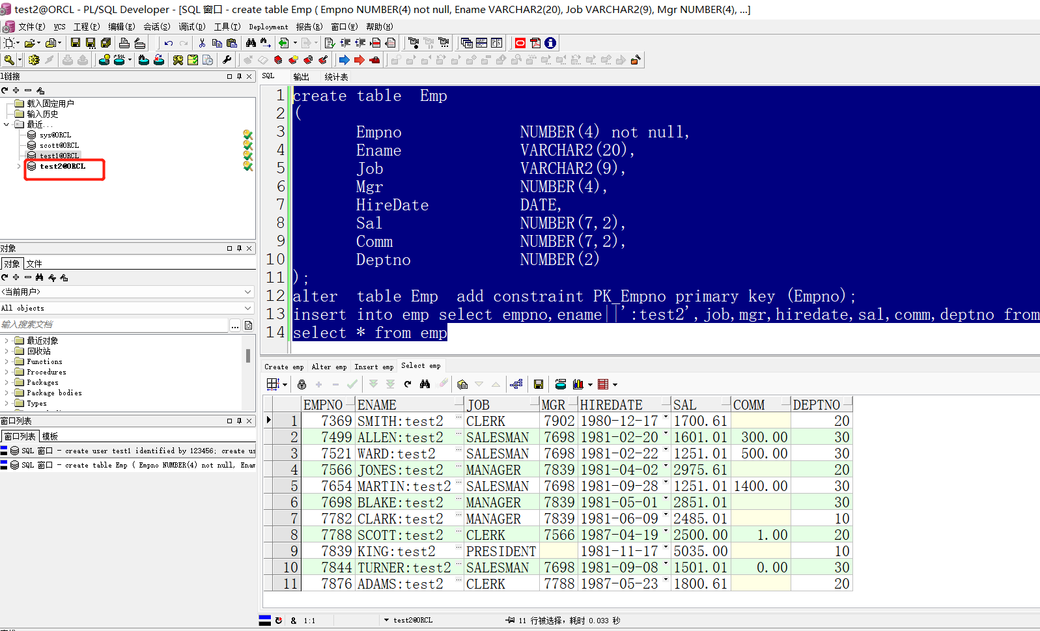Click the refresh arrow in result grid toolbar
The height and width of the screenshot is (631, 1040).
[x=408, y=384]
